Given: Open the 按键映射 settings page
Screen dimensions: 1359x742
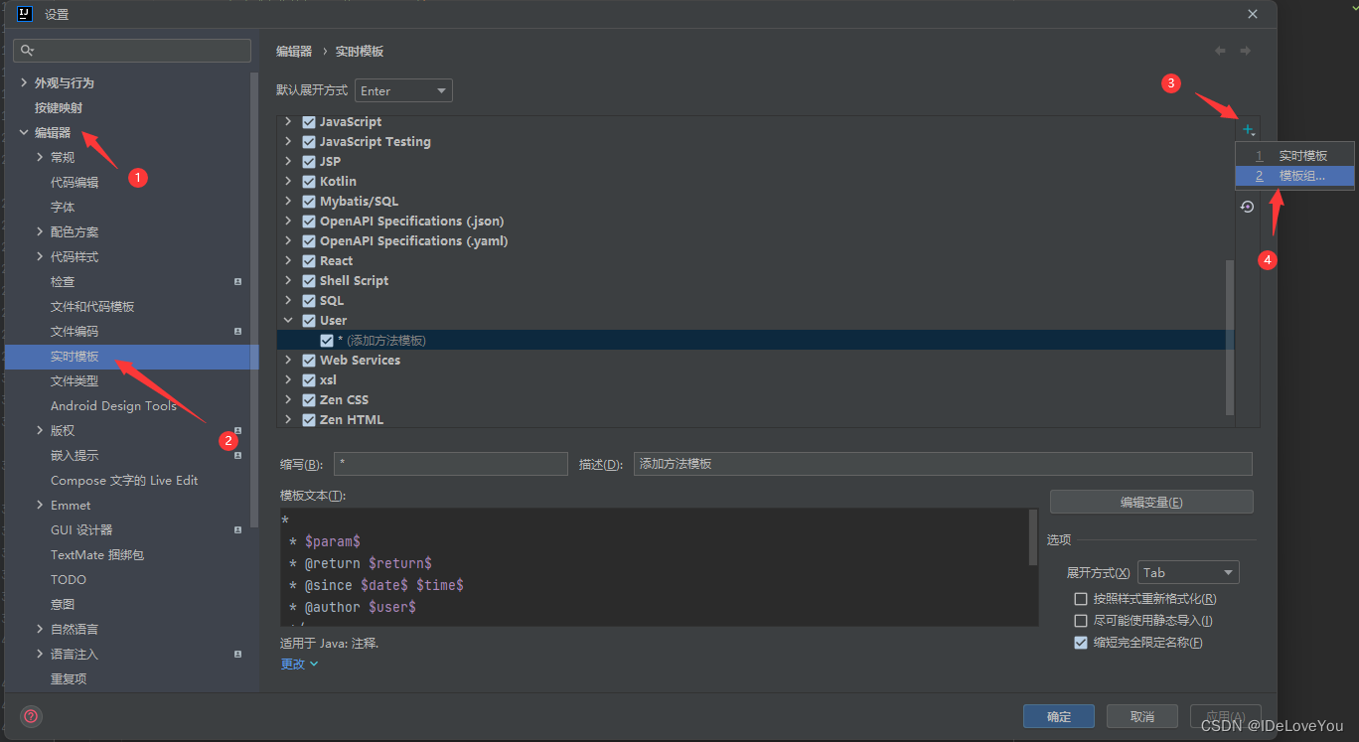Looking at the screenshot, I should coord(59,107).
